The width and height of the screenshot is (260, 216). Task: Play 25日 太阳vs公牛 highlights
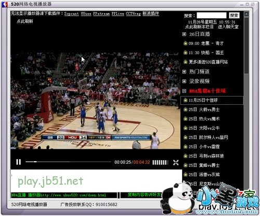click(204, 128)
